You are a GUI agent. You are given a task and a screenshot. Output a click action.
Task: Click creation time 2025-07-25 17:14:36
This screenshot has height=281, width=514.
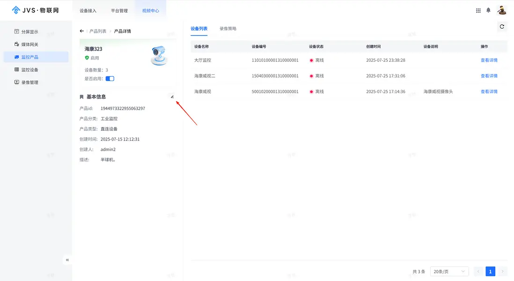coord(386,92)
